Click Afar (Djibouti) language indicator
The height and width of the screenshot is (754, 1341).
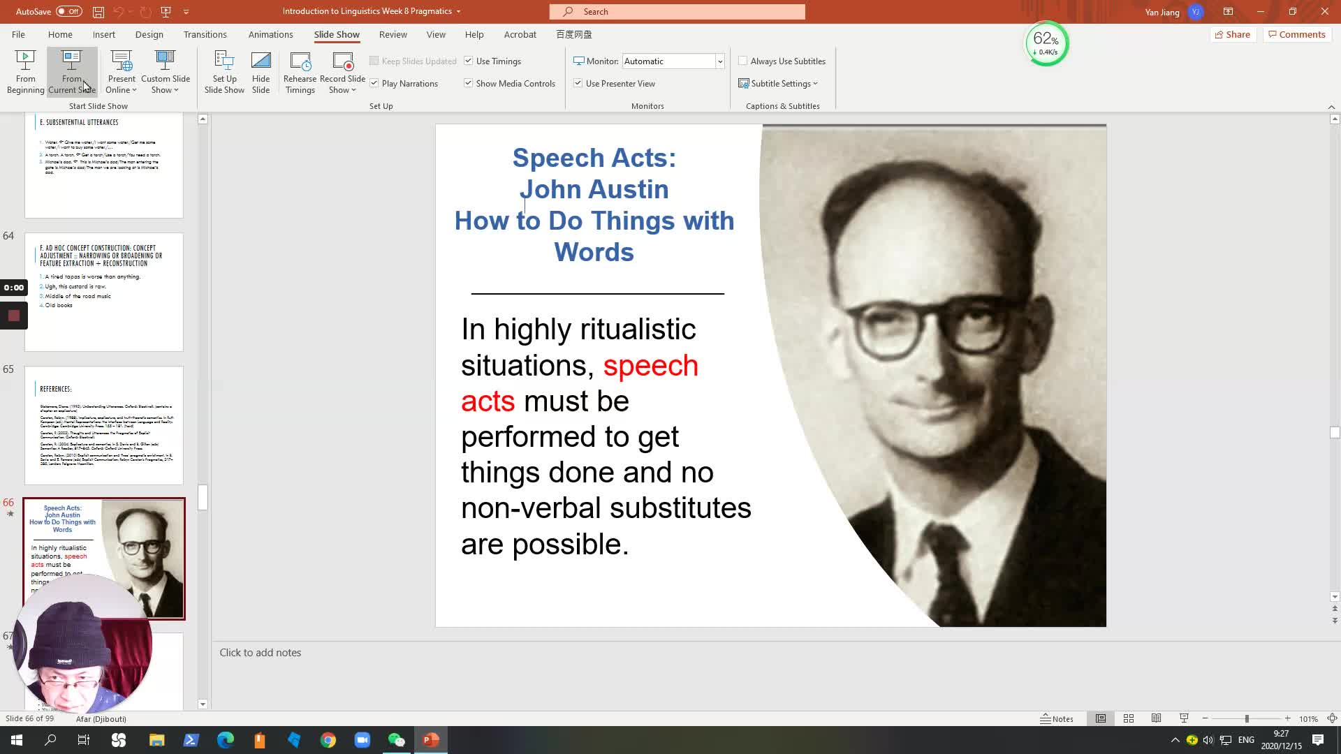pos(101,718)
